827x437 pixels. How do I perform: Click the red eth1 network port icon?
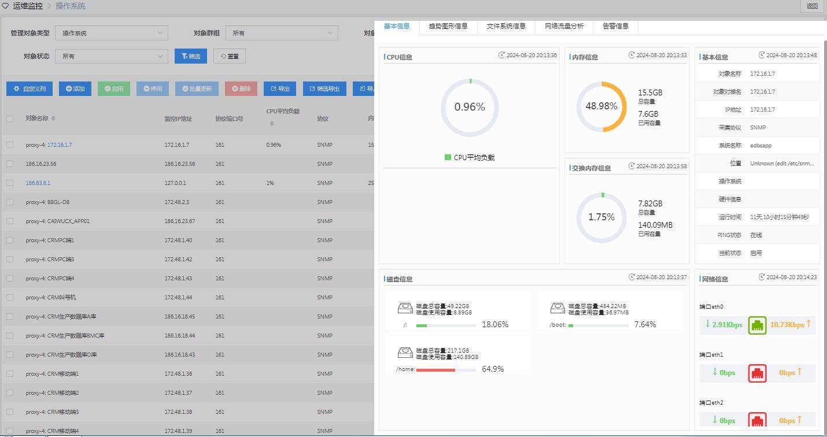tap(757, 373)
